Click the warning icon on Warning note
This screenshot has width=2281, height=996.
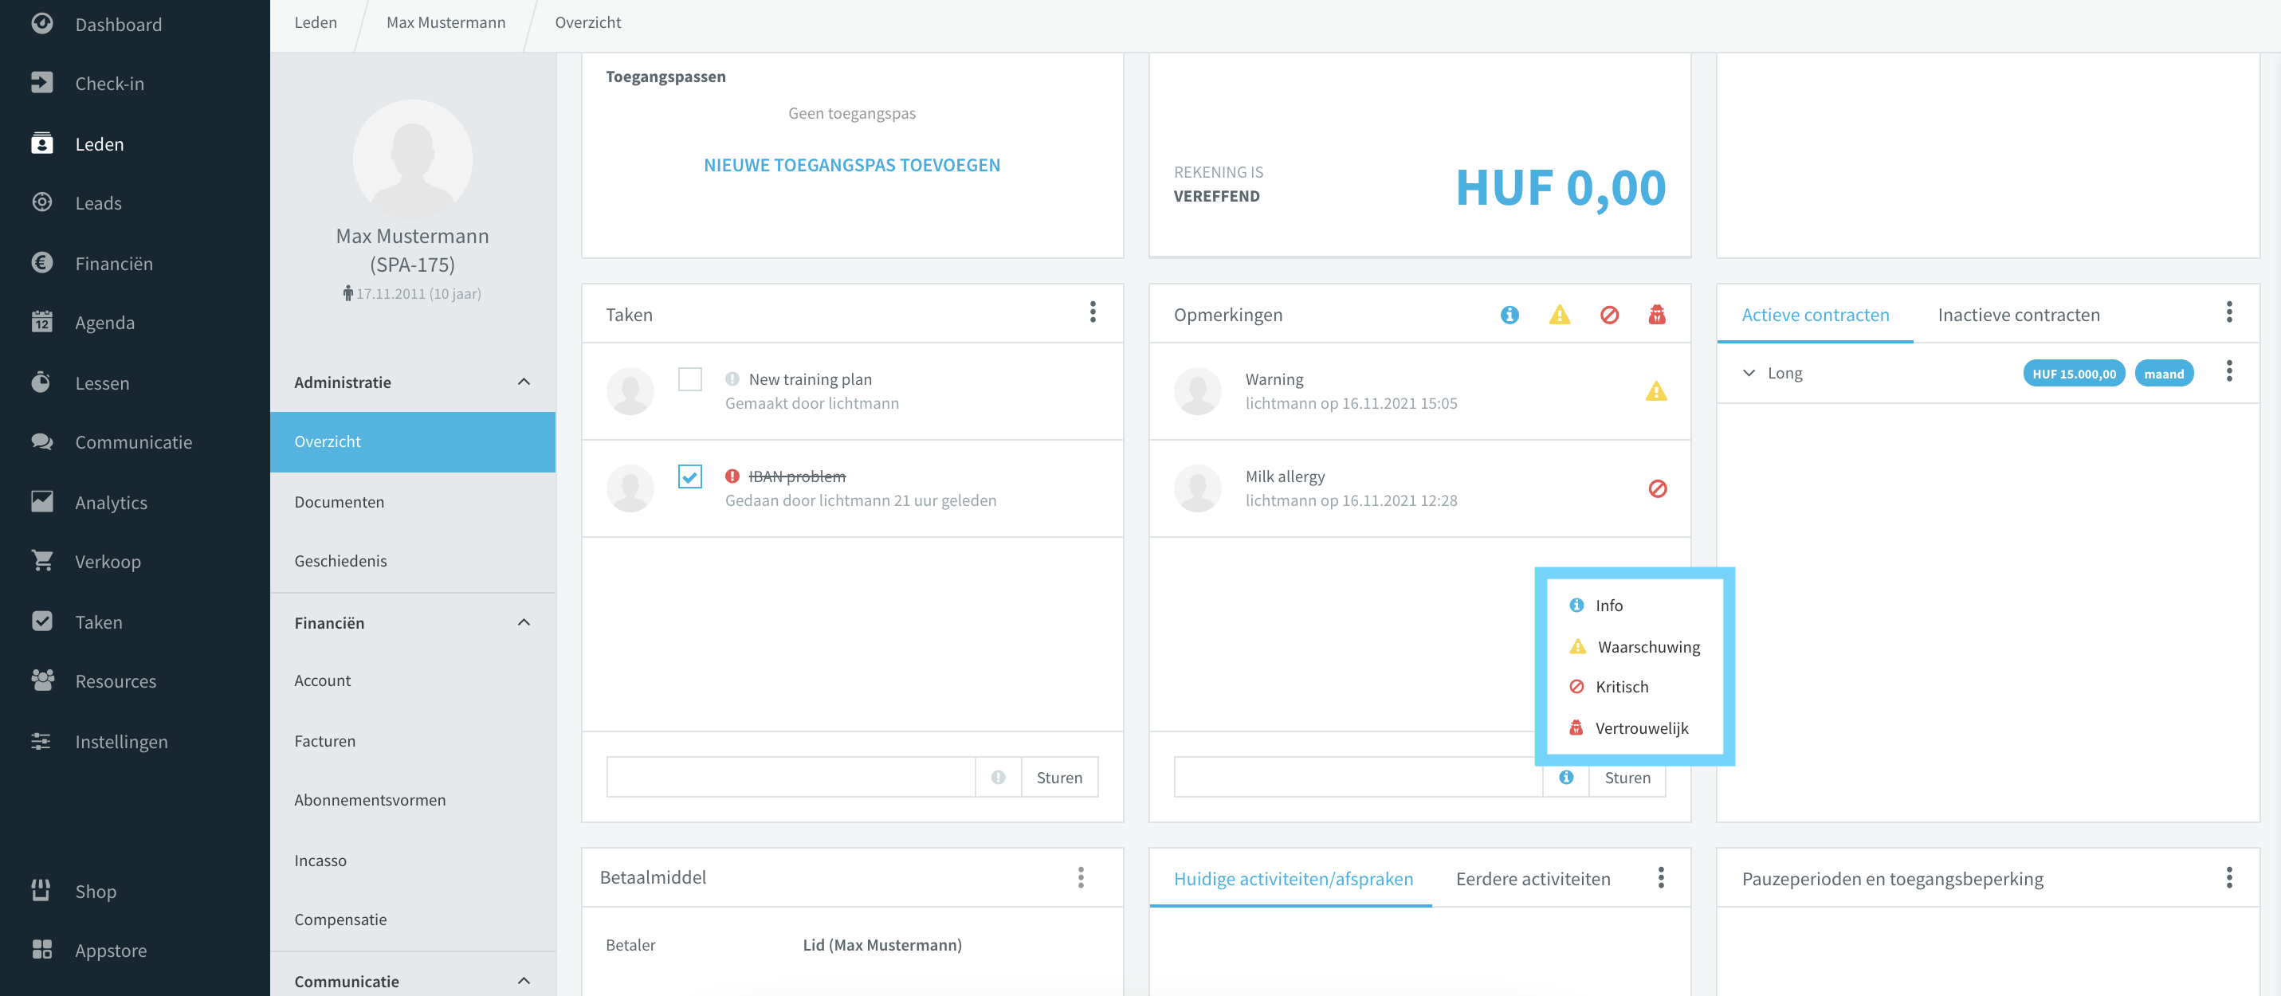tap(1657, 391)
